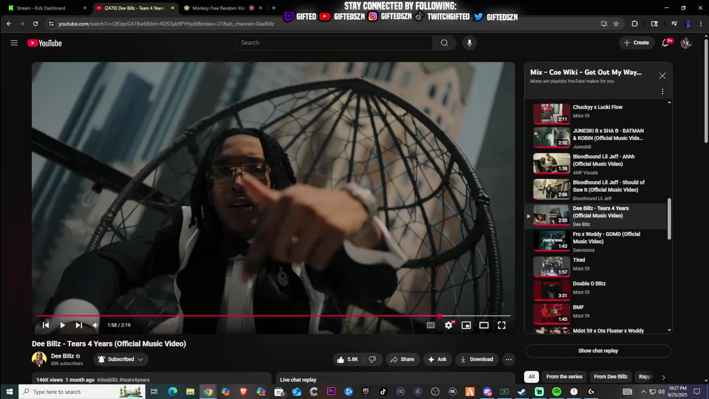Image resolution: width=709 pixels, height=399 pixels.
Task: Open the playlist three-dot options menu
Action: click(662, 92)
